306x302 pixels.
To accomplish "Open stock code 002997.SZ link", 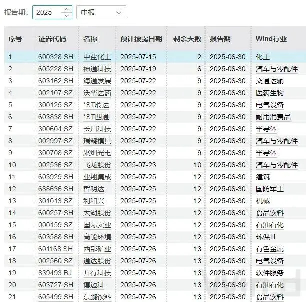I will coord(55,141).
